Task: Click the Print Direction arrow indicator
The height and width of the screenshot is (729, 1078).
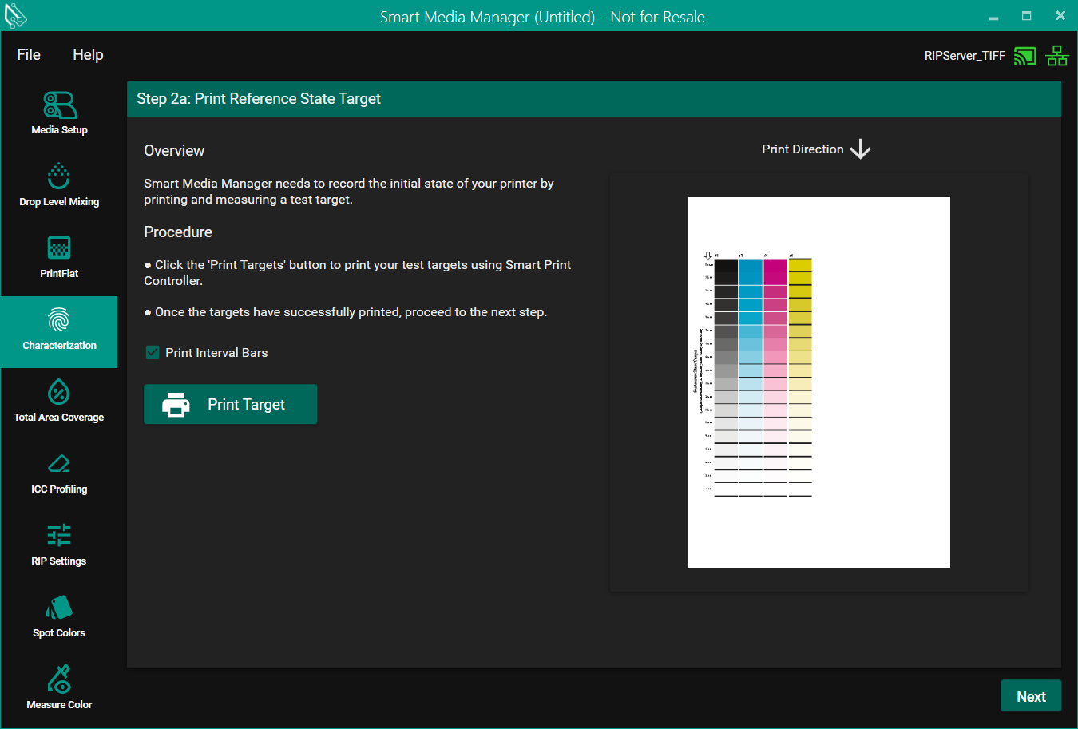Action: click(860, 149)
